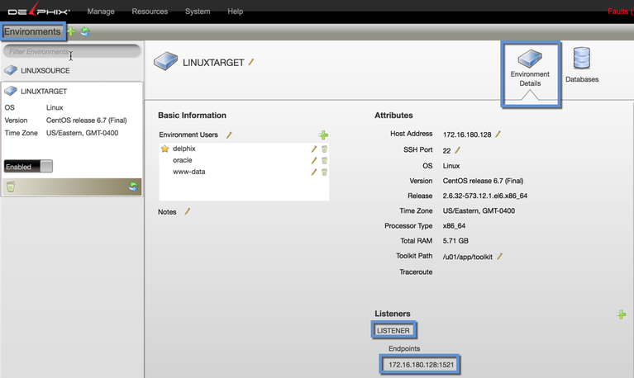Viewport: 634px width, 378px height.
Task: Edit the SSH Port pencil
Action: point(457,150)
